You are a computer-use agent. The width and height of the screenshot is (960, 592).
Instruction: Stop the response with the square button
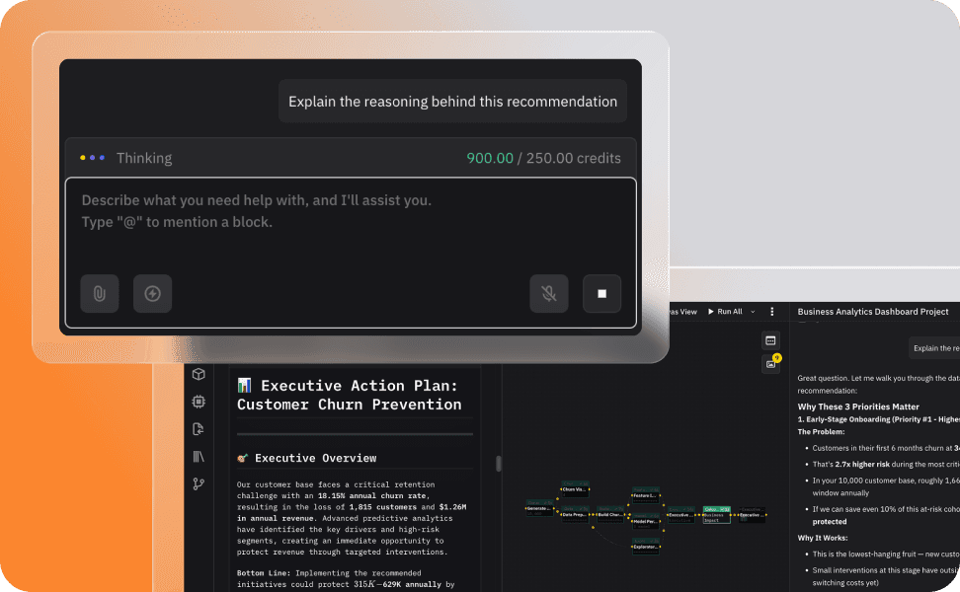(x=601, y=293)
